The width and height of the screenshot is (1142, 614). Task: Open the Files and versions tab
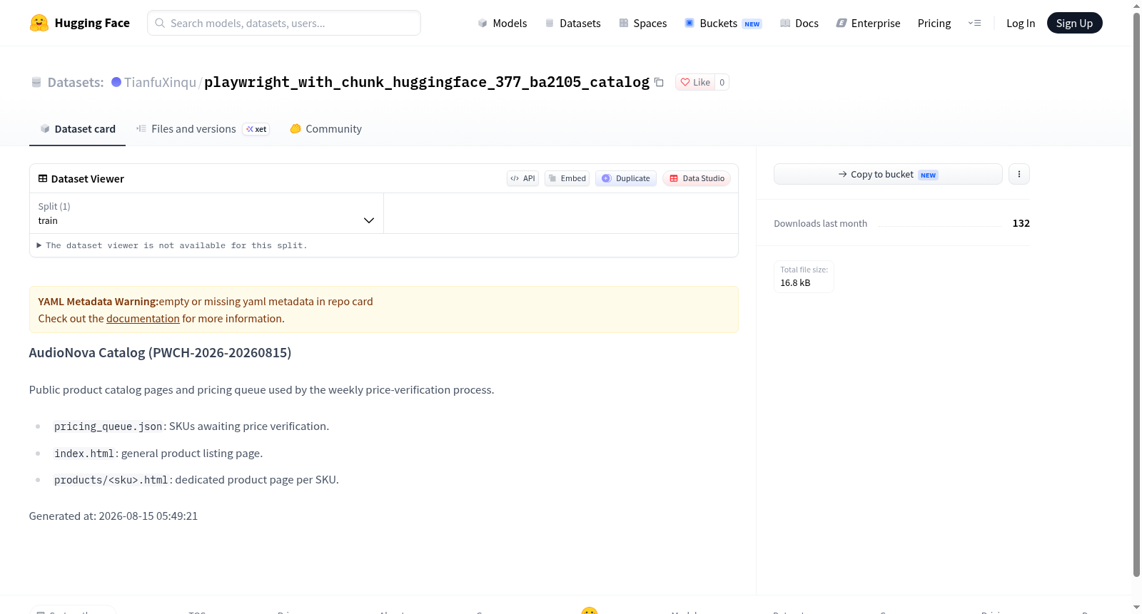click(x=203, y=129)
